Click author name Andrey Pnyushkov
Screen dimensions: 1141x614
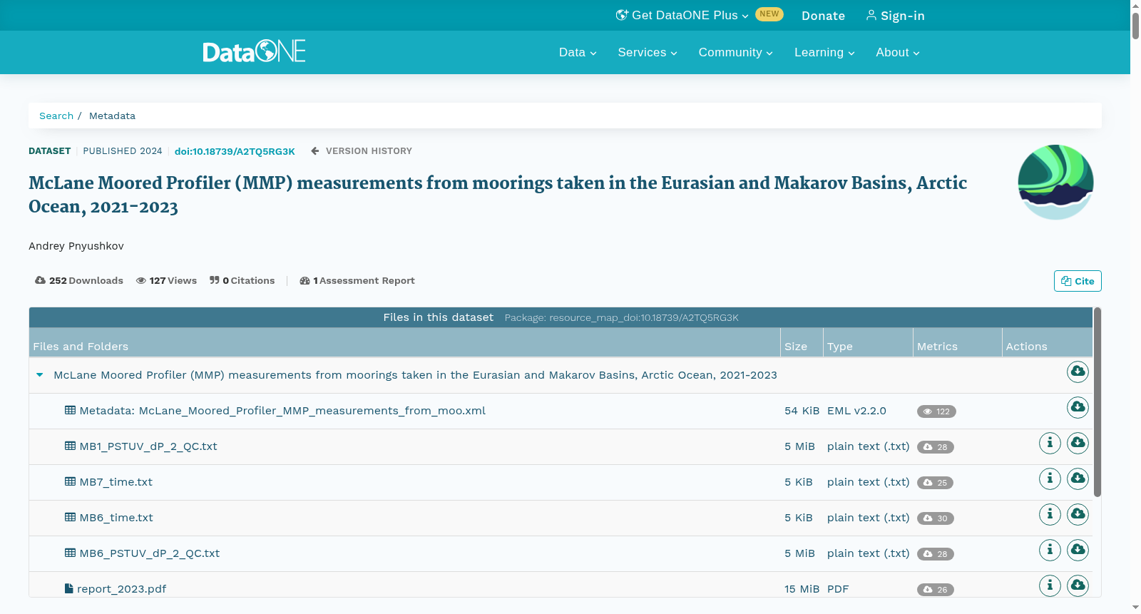click(x=76, y=246)
